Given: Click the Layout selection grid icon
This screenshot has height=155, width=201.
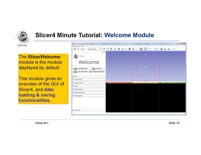Looking at the screenshot, I should click(141, 49).
